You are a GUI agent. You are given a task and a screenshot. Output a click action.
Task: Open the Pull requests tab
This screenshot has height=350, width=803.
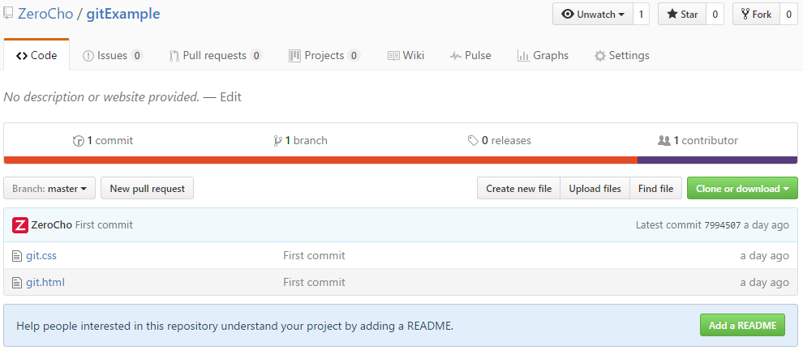click(x=216, y=55)
